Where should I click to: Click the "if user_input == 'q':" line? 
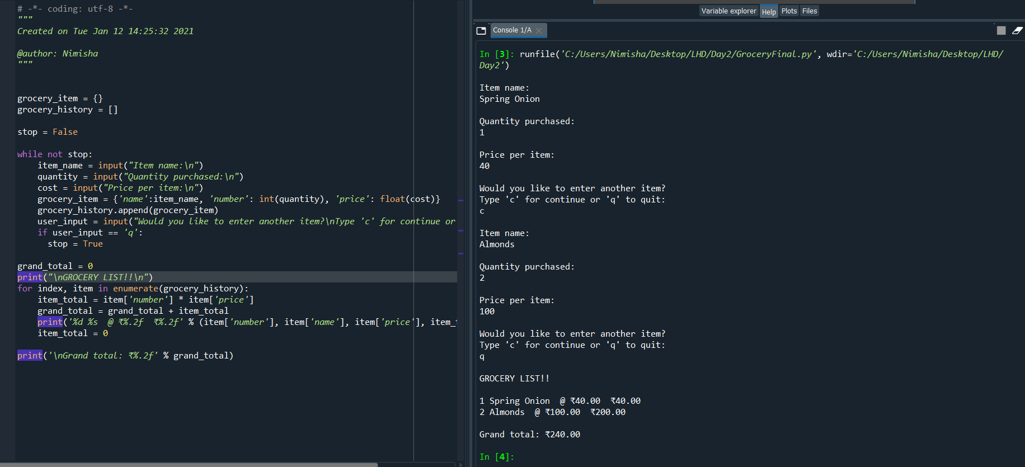coord(90,233)
